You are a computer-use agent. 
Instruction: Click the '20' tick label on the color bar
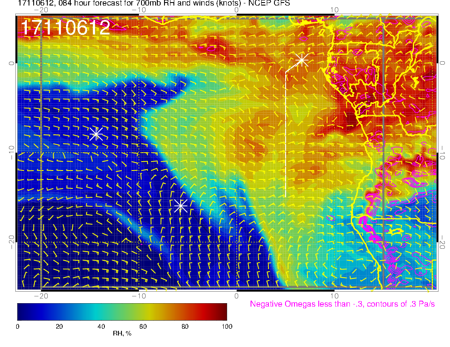point(59,327)
